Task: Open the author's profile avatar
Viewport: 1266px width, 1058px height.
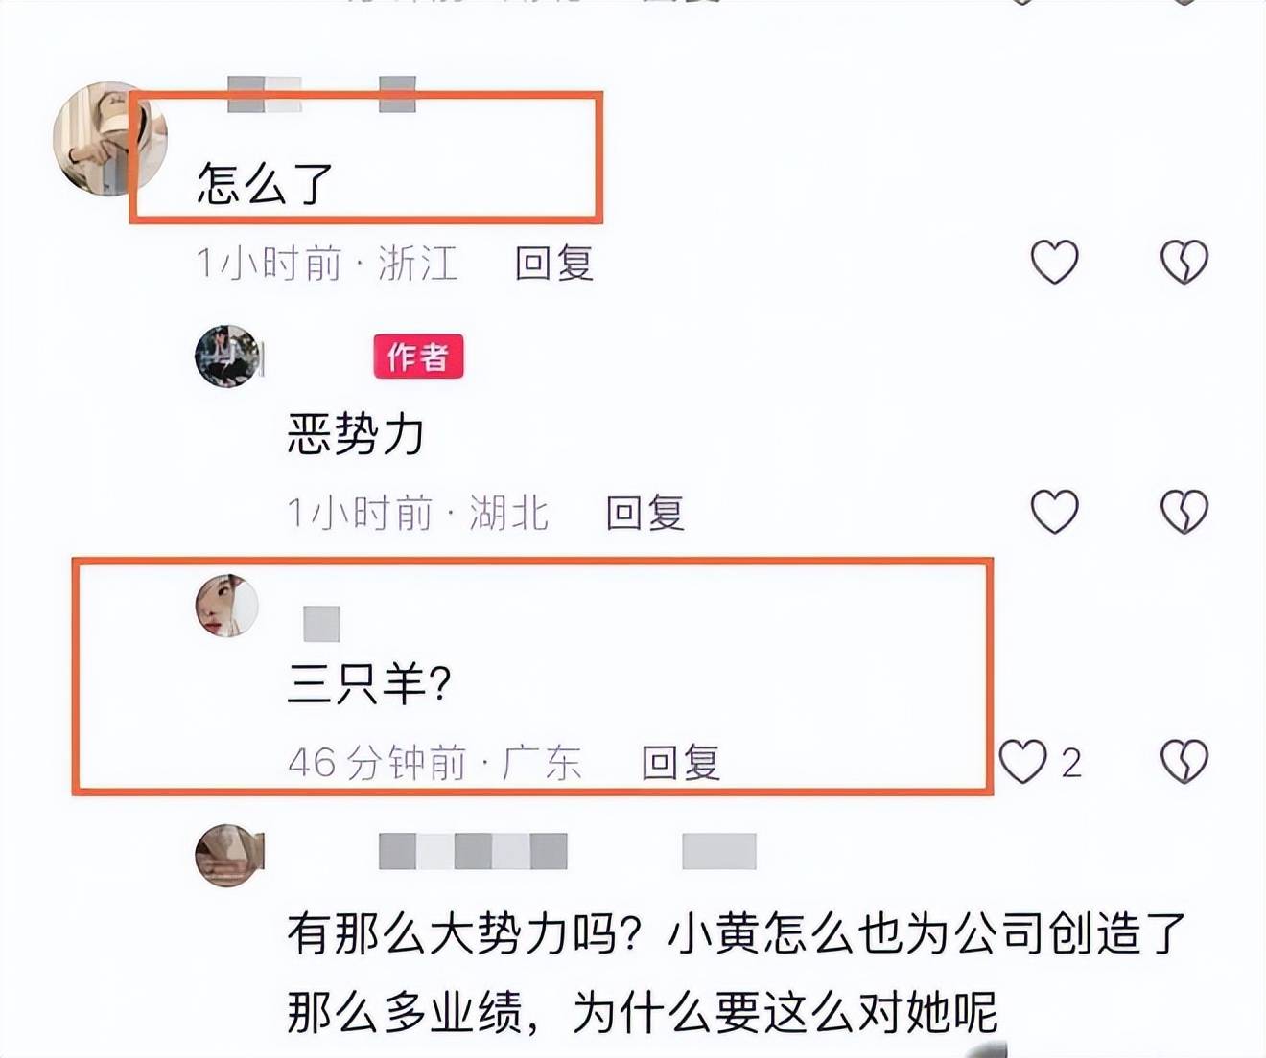Action: click(227, 356)
